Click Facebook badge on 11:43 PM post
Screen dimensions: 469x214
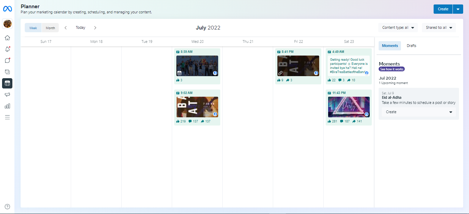tap(367, 114)
